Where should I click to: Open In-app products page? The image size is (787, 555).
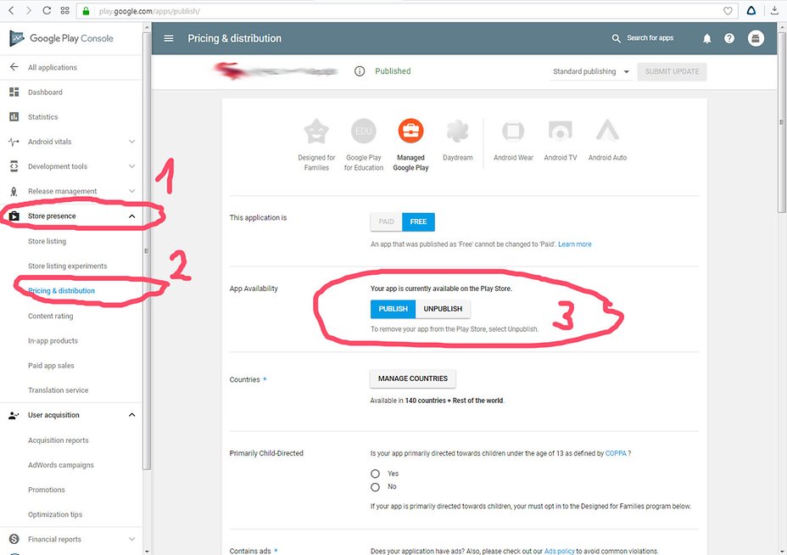tap(53, 340)
